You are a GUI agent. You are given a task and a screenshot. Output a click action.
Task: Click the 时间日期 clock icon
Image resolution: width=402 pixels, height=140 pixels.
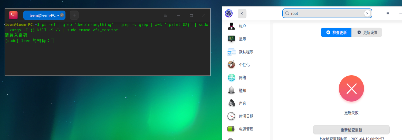(x=231, y=116)
